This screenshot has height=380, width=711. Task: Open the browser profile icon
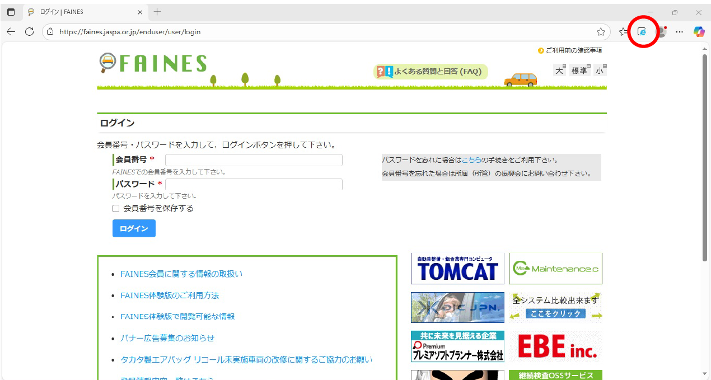point(661,32)
